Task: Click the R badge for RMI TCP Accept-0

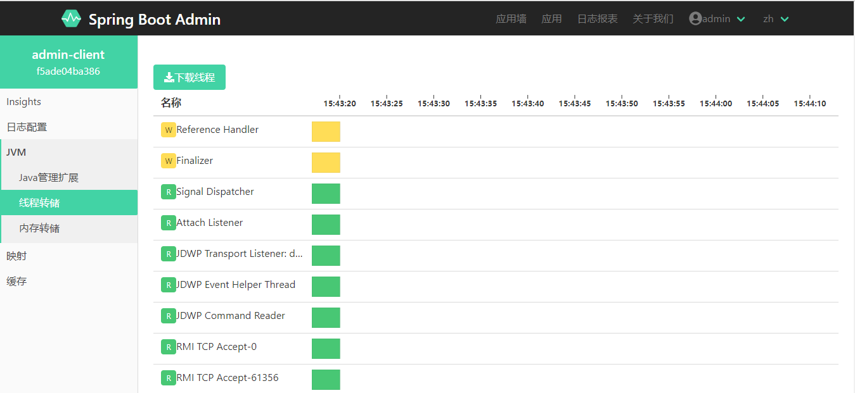Action: pyautogui.click(x=168, y=347)
